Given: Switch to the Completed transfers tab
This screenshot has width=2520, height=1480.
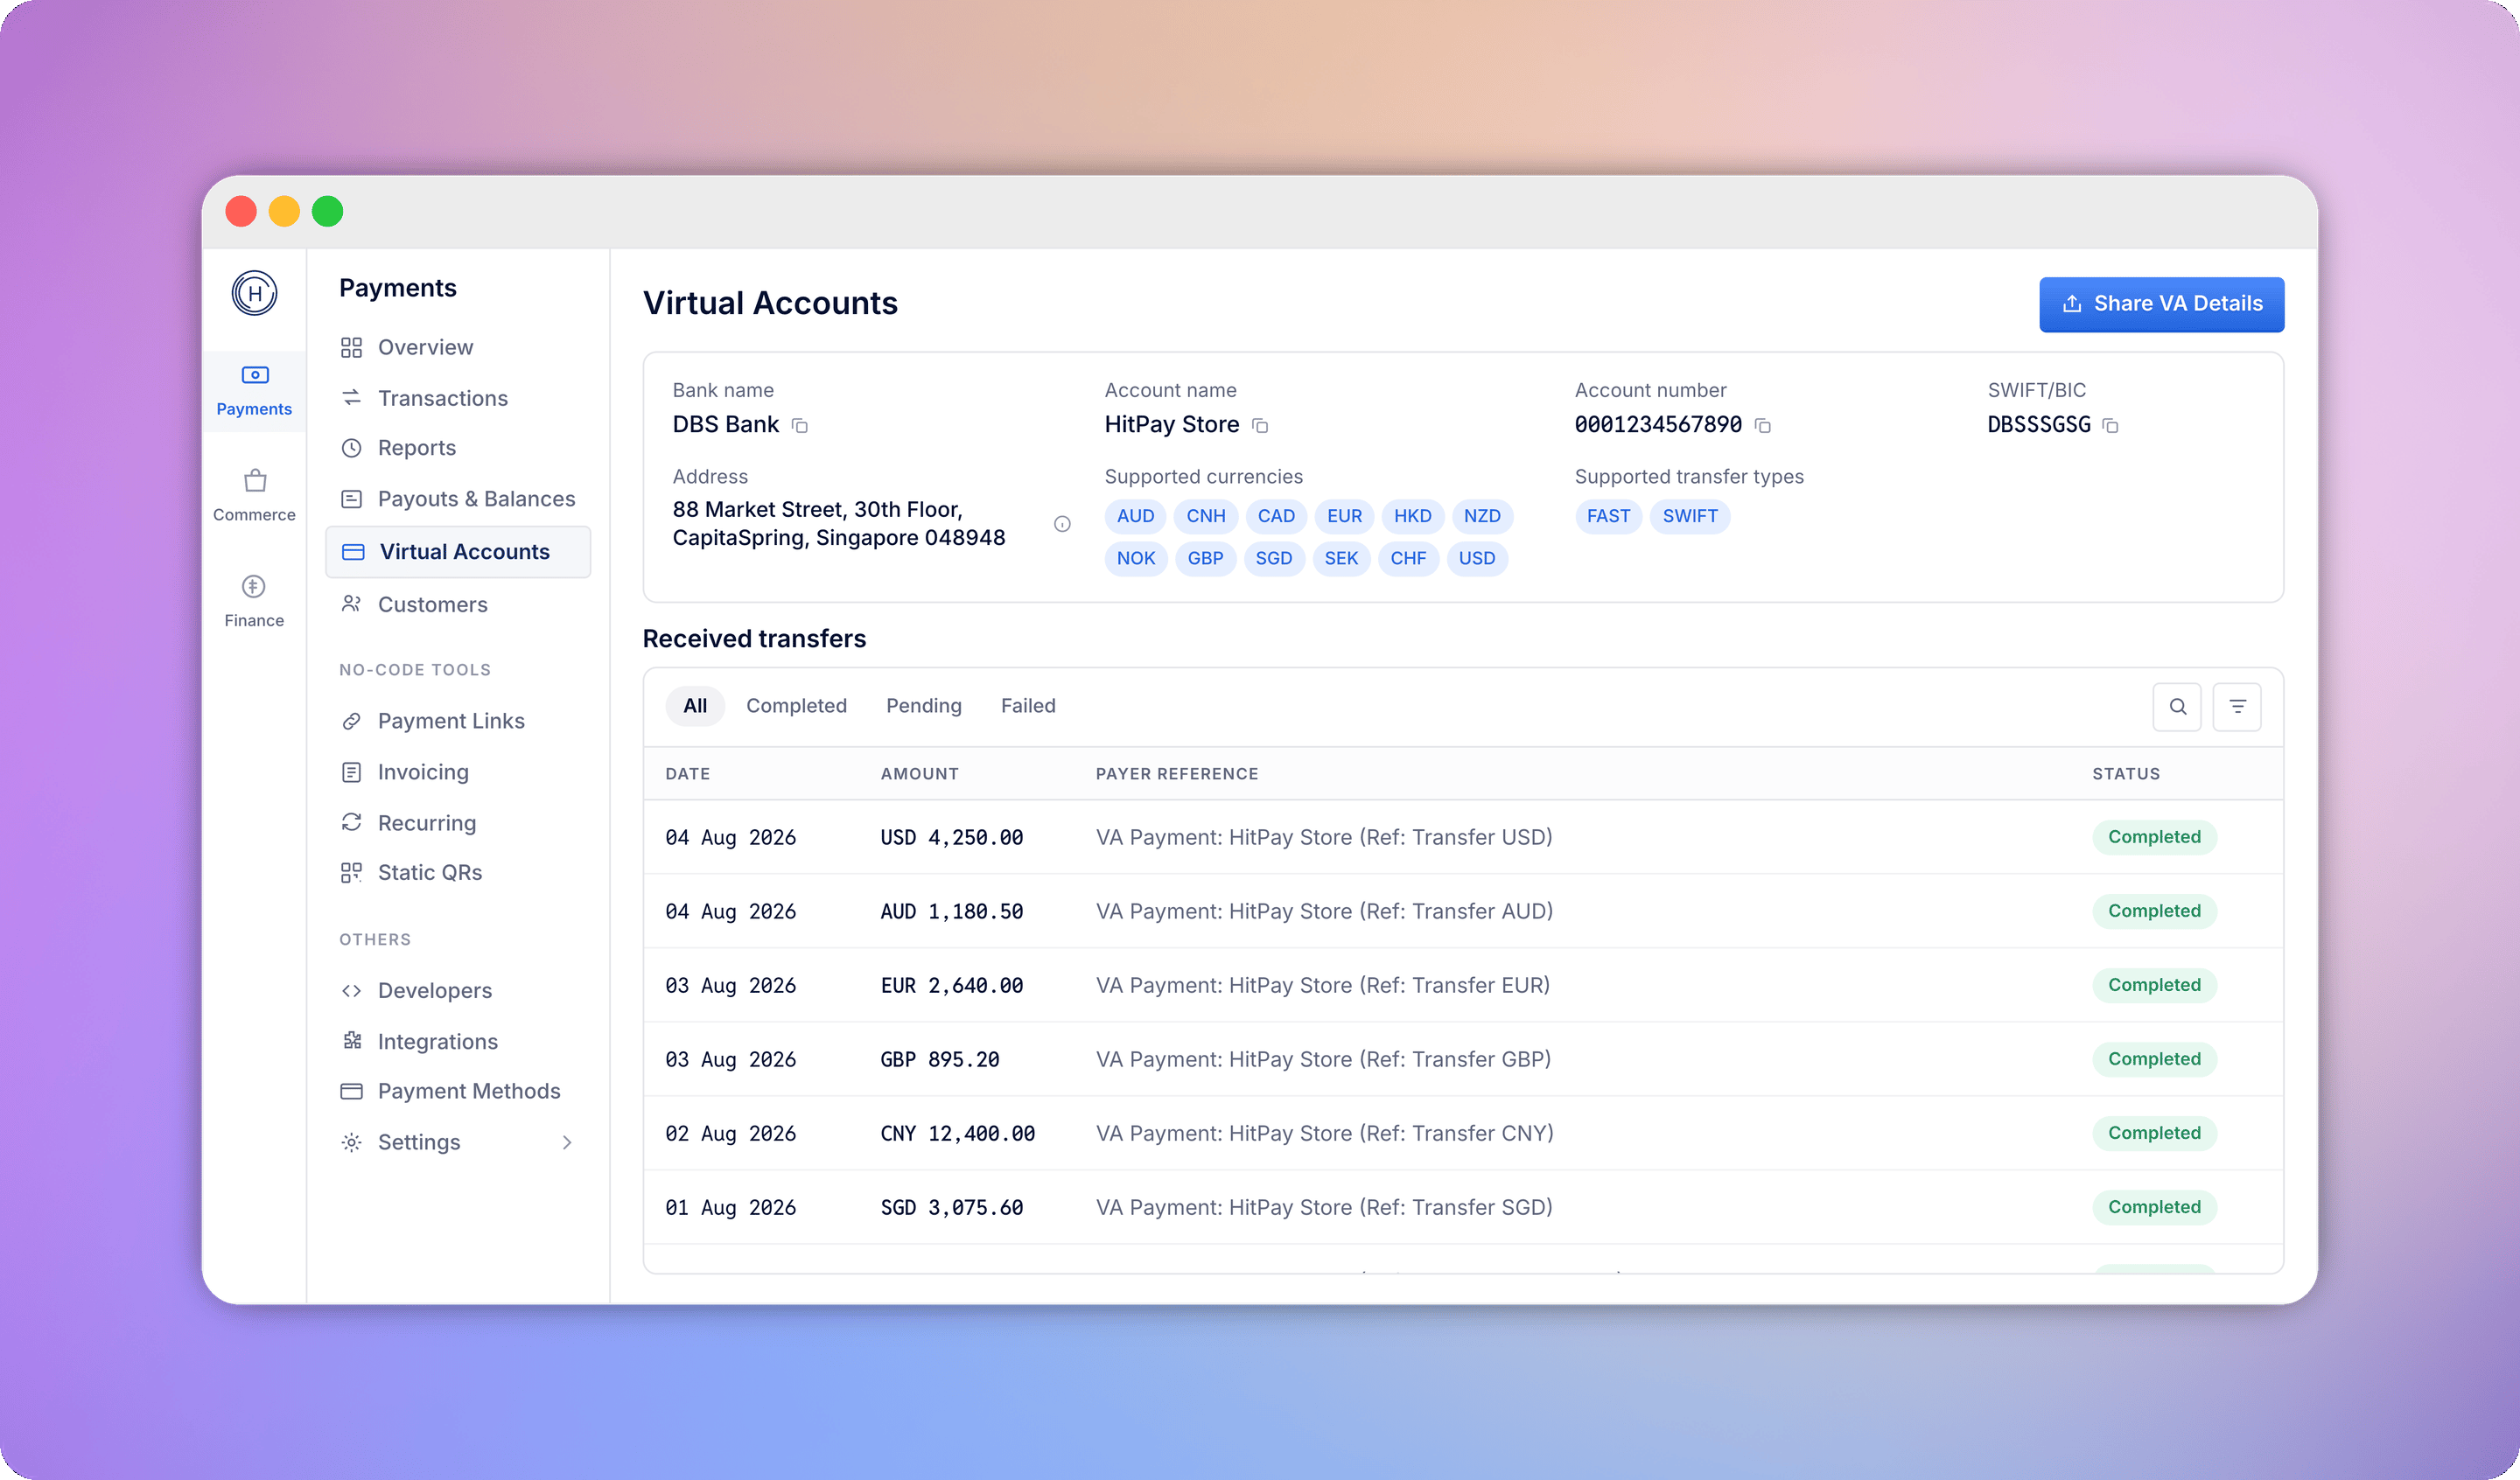Looking at the screenshot, I should (796, 706).
